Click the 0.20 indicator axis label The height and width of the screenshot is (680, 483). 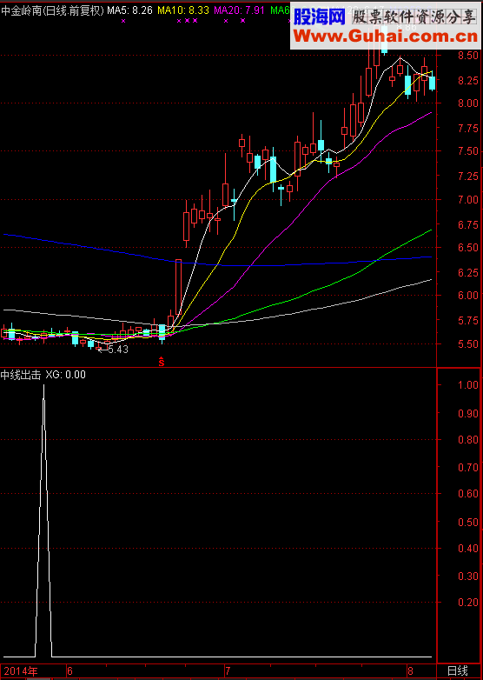coord(469,603)
